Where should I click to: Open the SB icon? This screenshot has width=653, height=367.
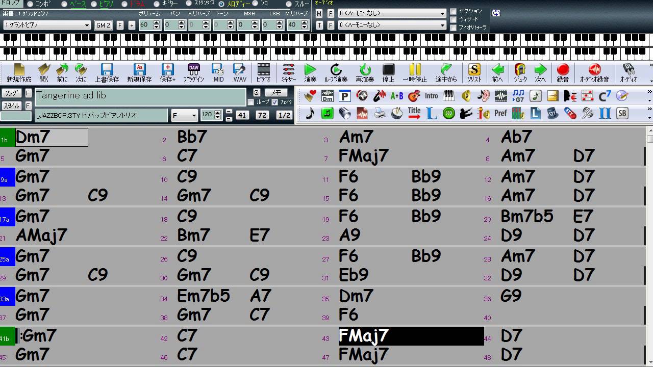point(622,113)
